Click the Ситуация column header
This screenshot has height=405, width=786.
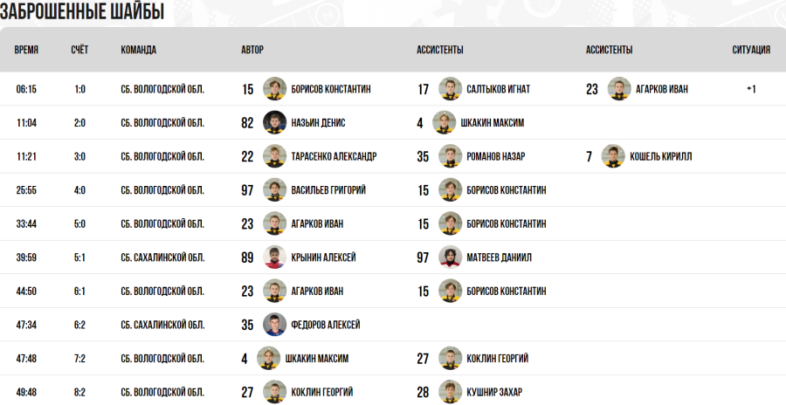750,50
